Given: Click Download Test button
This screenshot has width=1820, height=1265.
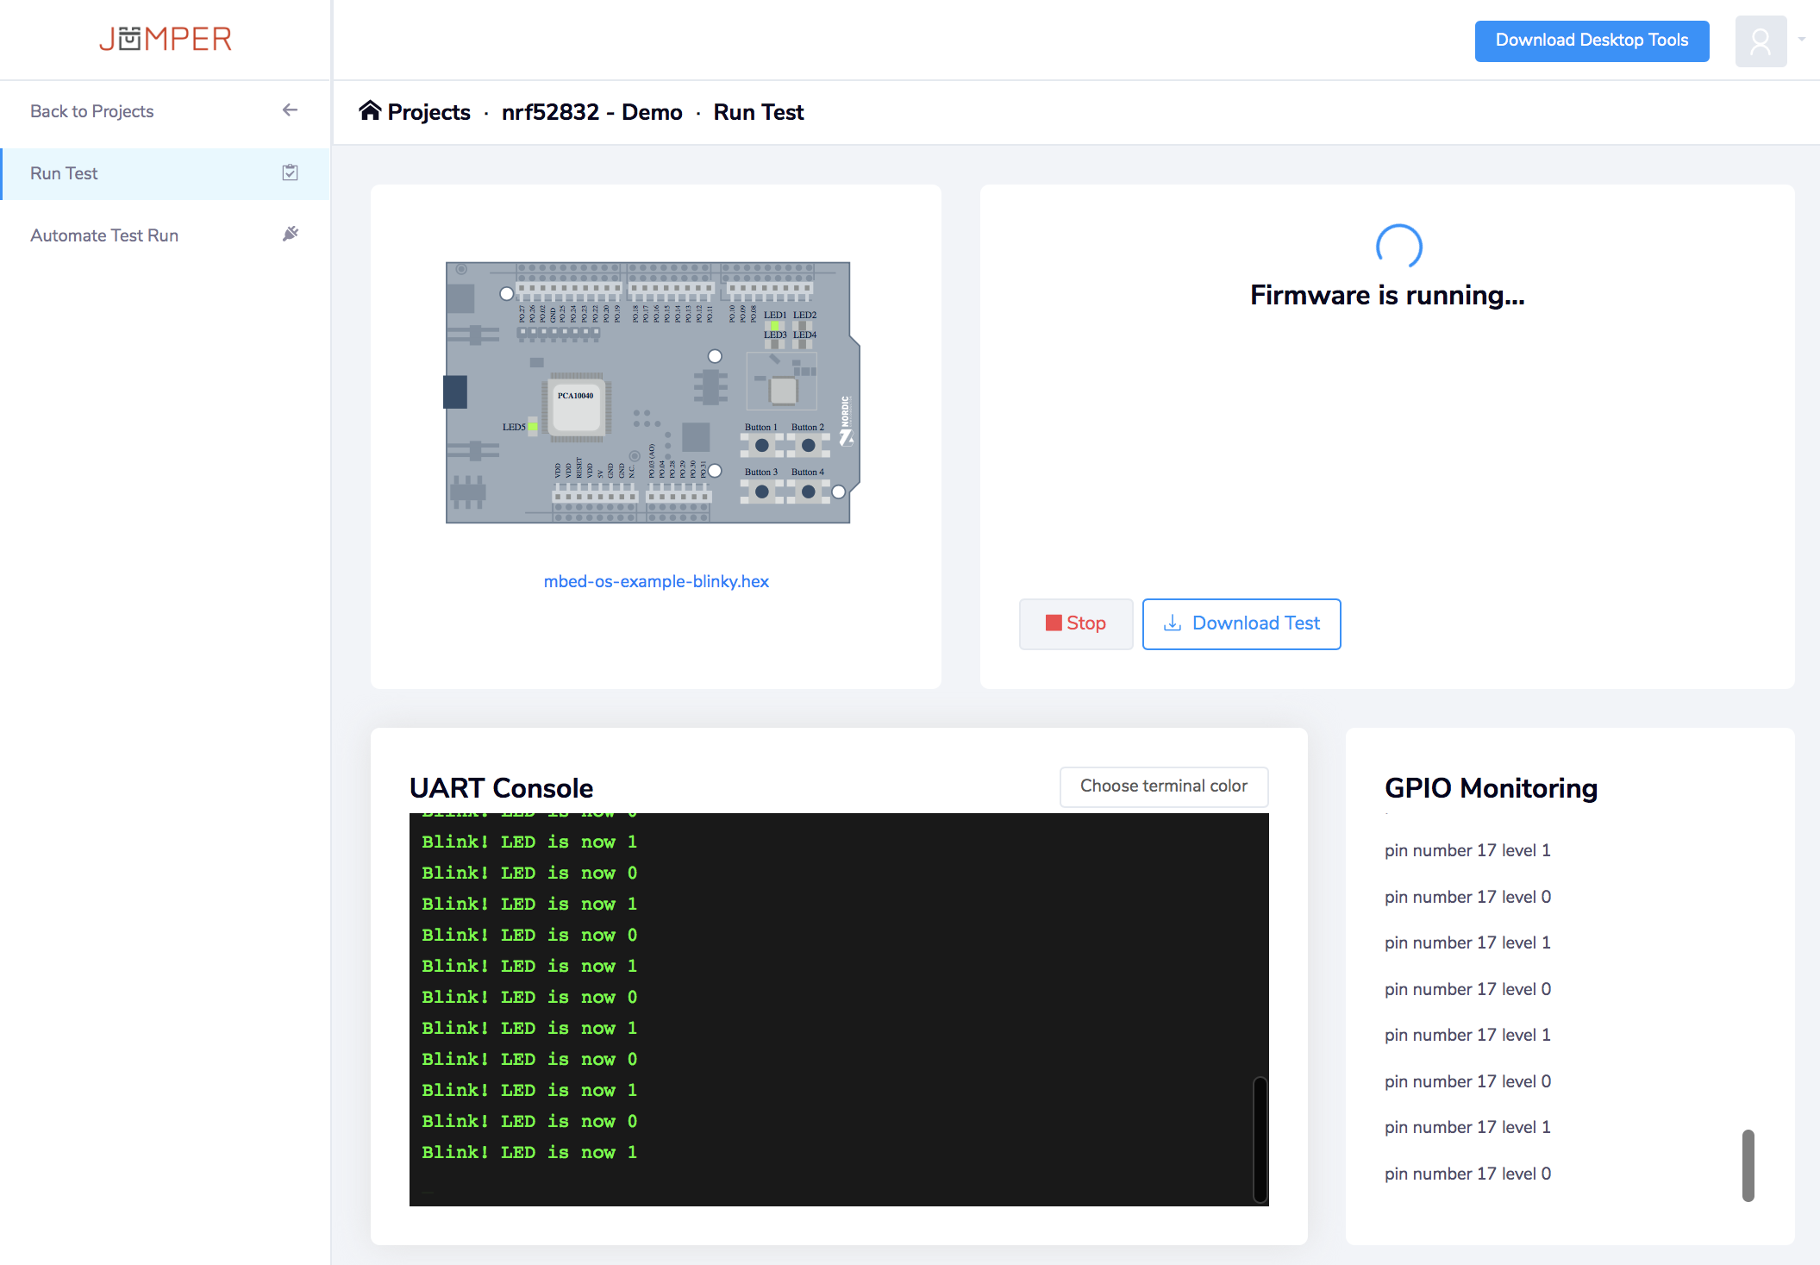Looking at the screenshot, I should (1241, 623).
